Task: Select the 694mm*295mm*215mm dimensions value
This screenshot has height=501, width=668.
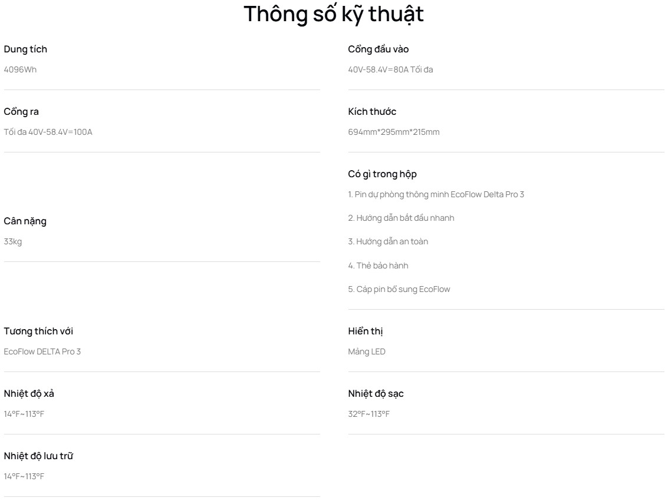Action: [x=394, y=132]
